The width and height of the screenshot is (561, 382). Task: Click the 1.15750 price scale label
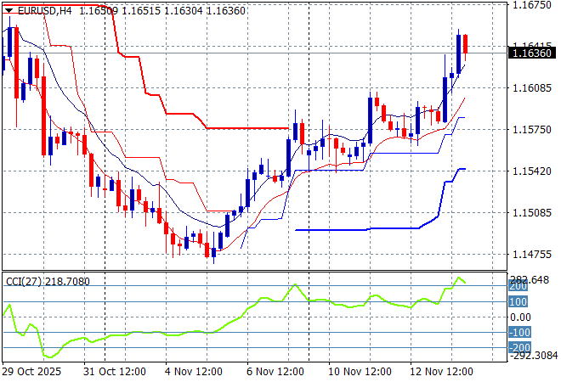[531, 130]
